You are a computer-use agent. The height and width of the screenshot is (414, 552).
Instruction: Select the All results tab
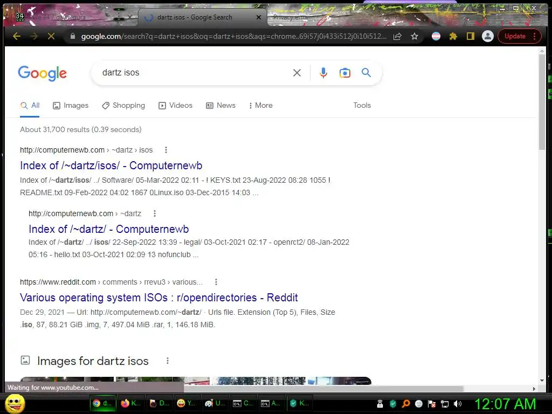pyautogui.click(x=30, y=106)
